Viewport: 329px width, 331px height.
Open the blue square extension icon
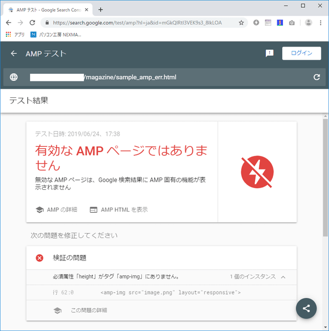point(280,22)
